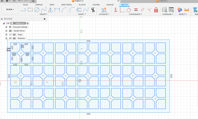Open the AUTOMATE dropdown menu
This screenshot has height=119, width=198.
click(x=104, y=14)
